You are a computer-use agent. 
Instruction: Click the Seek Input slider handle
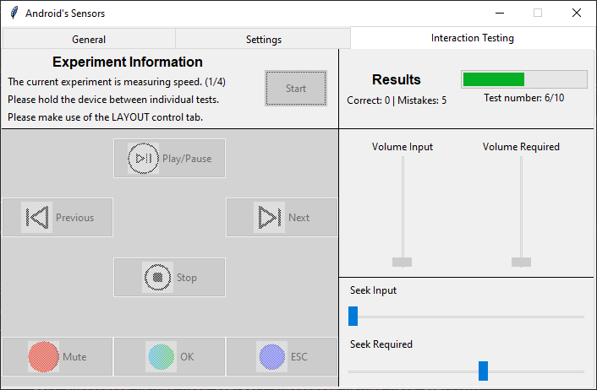[x=353, y=317]
